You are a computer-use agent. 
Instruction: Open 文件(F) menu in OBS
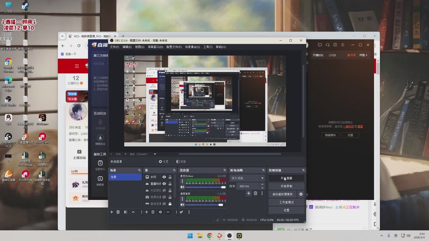click(x=114, y=47)
